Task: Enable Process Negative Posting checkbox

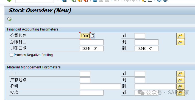Action: [11, 55]
